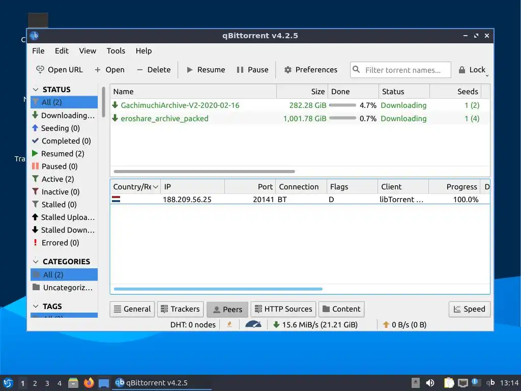Click the qBittorrent logo in title bar
Viewport: 521px width, 391px height.
tap(34, 36)
